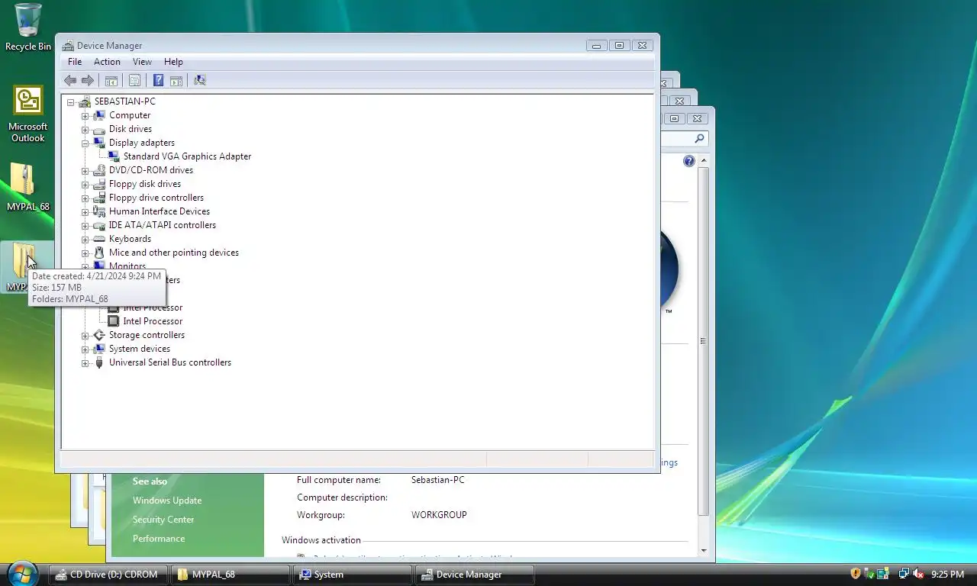Viewport: 977px width, 586px height.
Task: Click the WORKGROUP value in System window
Action: tap(439, 515)
